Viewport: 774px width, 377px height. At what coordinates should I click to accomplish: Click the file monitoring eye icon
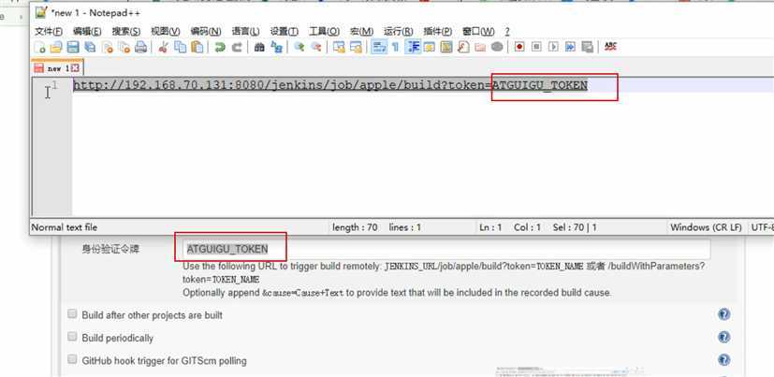(497, 48)
